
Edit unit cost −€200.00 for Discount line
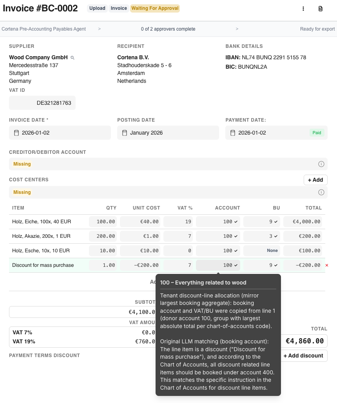[x=140, y=265]
